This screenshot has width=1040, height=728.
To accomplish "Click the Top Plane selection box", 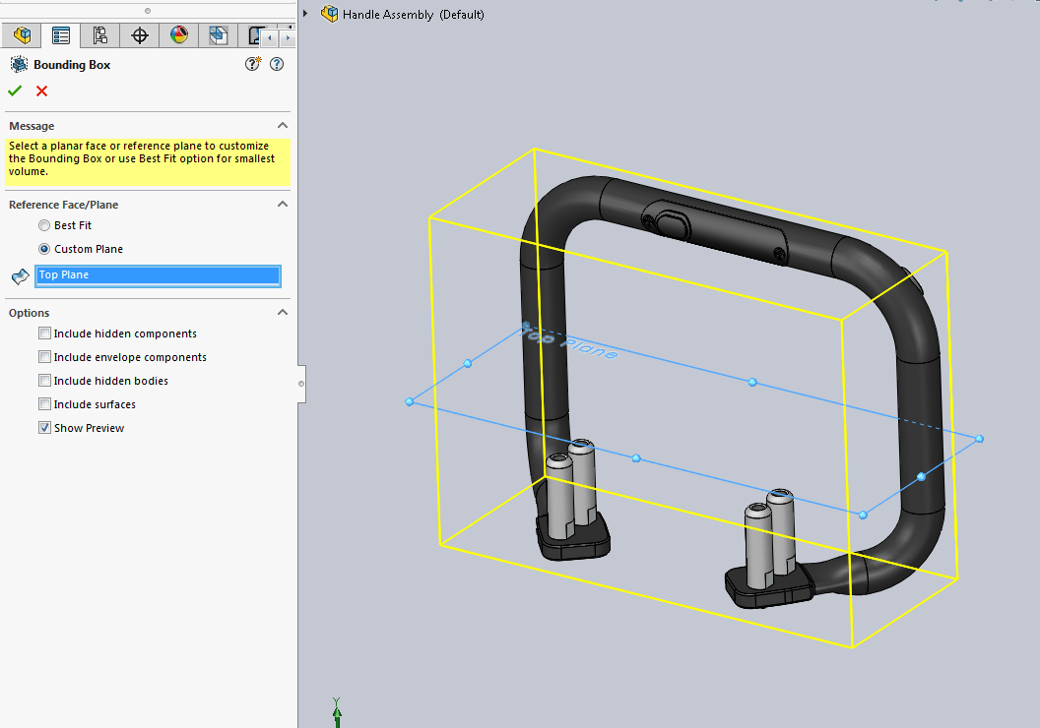I will [158, 275].
